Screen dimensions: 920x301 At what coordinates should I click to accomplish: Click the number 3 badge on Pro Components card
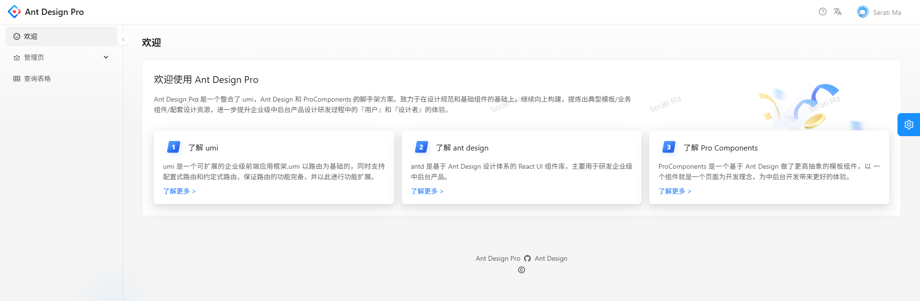[x=669, y=147]
